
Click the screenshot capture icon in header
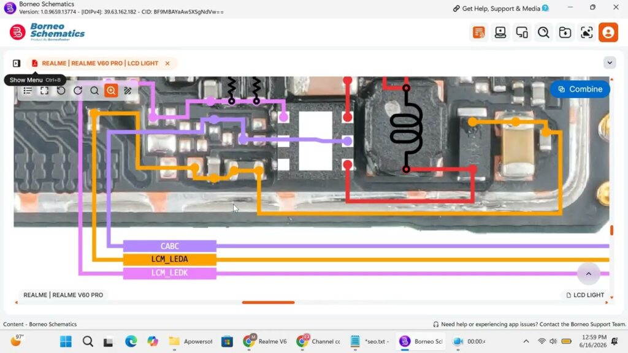click(587, 32)
